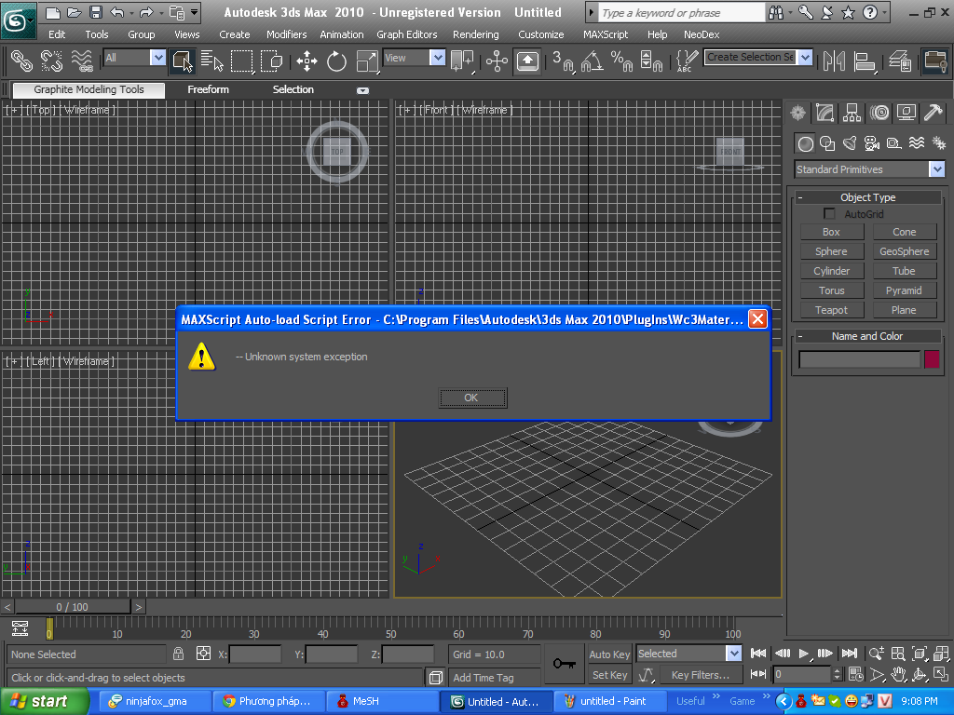Click the Bind to Space Warp icon
954x715 pixels.
82,61
